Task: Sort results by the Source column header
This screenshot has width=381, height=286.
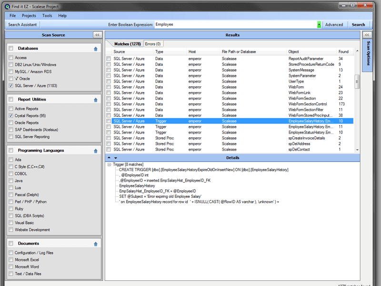Action: [132, 51]
